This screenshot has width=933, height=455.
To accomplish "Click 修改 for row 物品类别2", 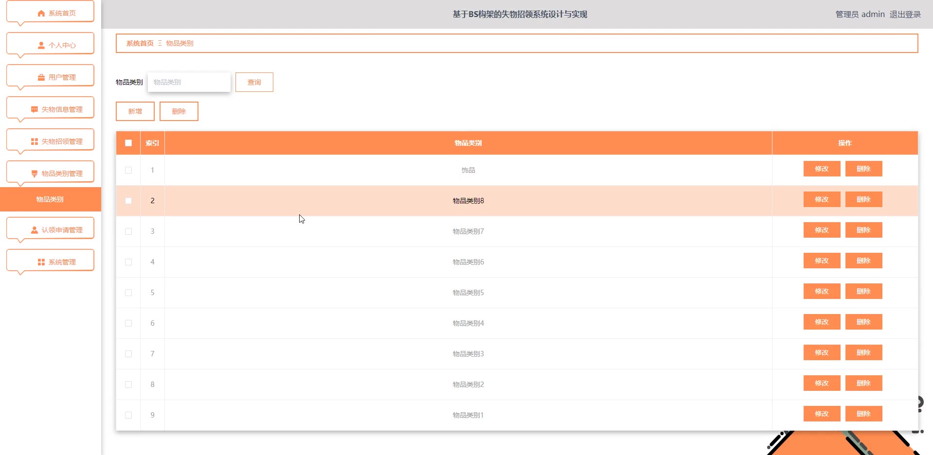I will click(x=822, y=383).
